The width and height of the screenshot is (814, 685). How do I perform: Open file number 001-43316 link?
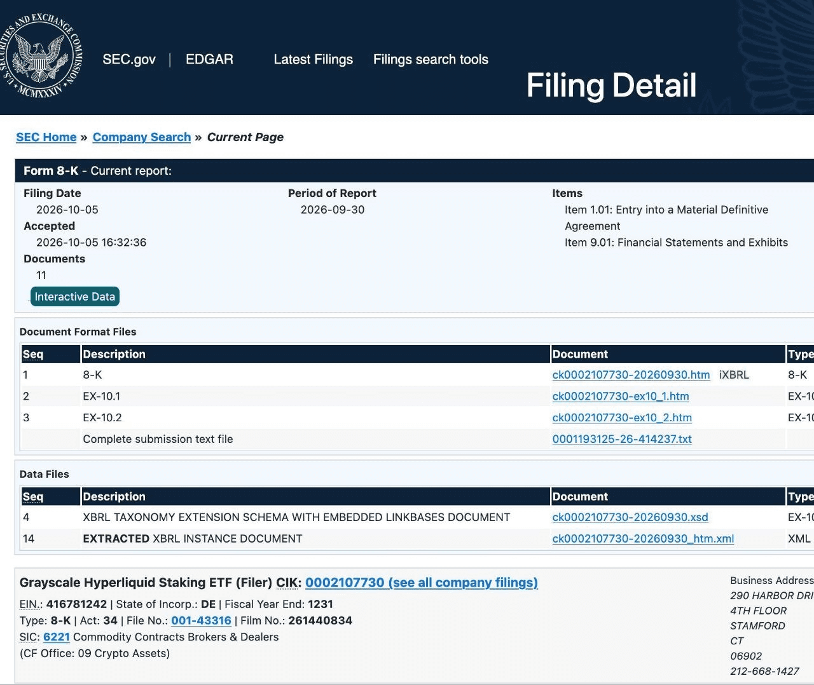tap(201, 621)
